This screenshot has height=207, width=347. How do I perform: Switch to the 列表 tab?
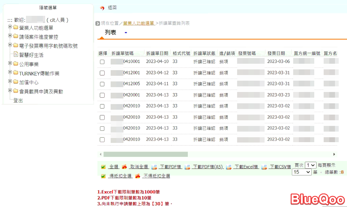point(110,33)
